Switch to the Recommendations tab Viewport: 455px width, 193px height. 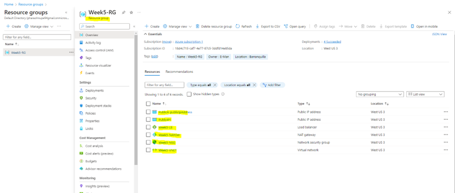(179, 72)
